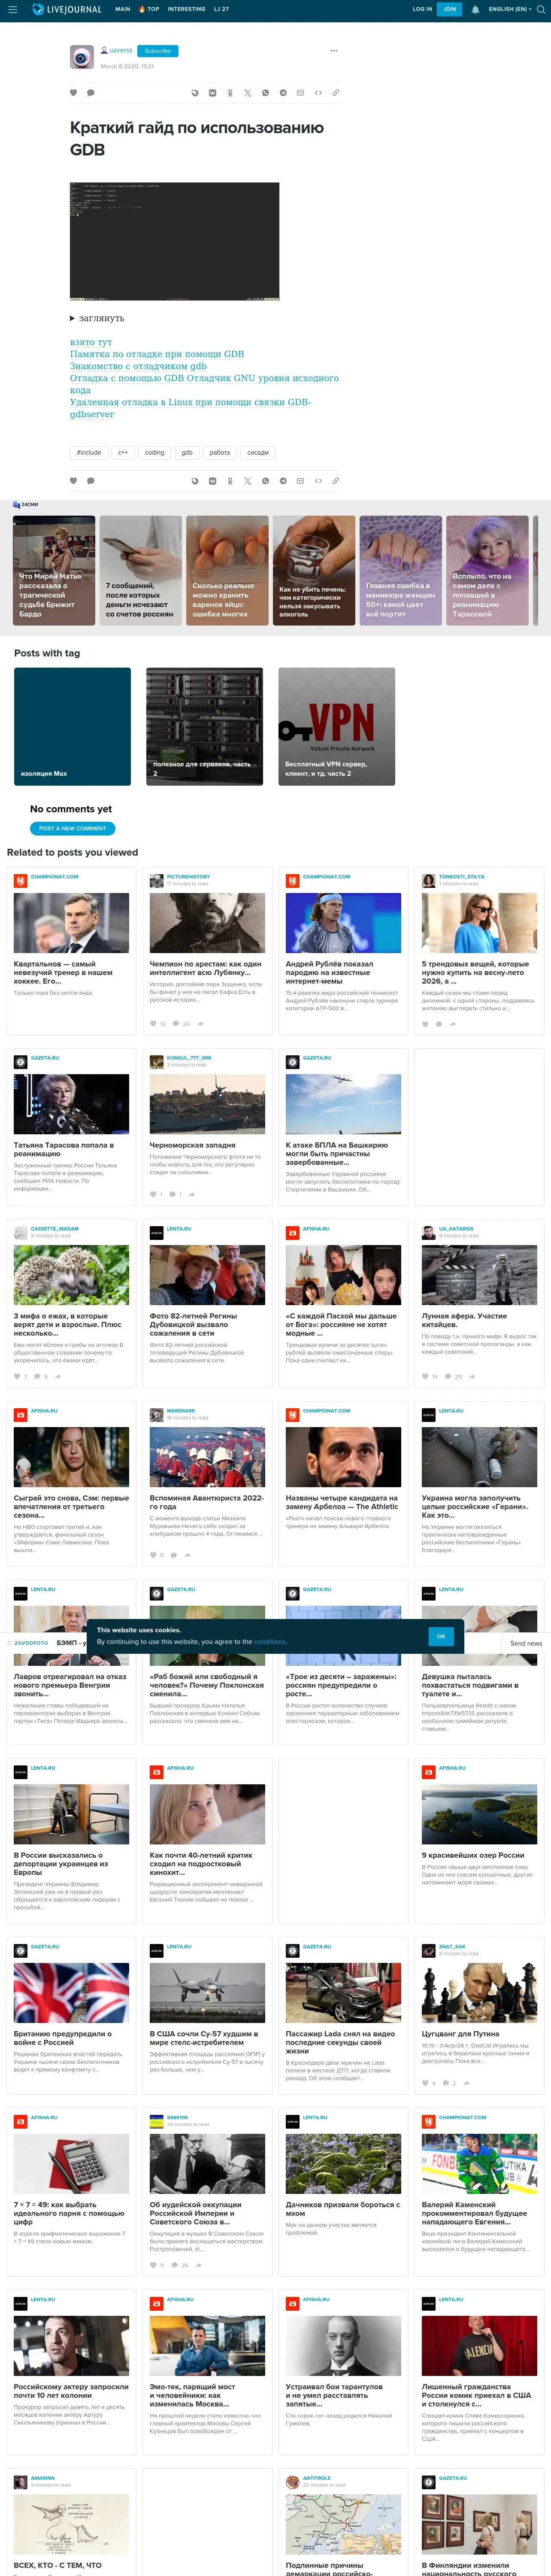The image size is (551, 2576).
Task: Click 'Send news' at the right edge
Action: 526,1643
